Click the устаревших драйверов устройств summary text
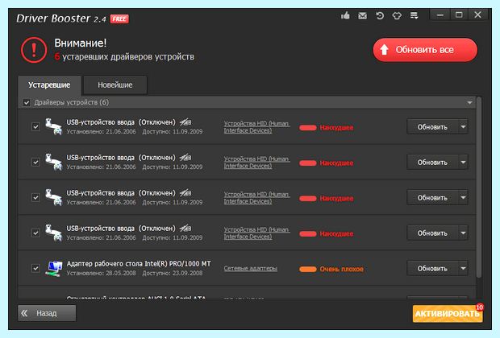The image size is (500, 338). pyautogui.click(x=128, y=56)
